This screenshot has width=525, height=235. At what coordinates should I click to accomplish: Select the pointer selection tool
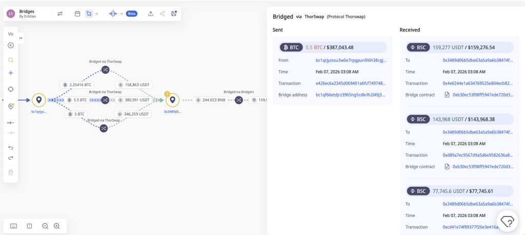[x=89, y=14]
